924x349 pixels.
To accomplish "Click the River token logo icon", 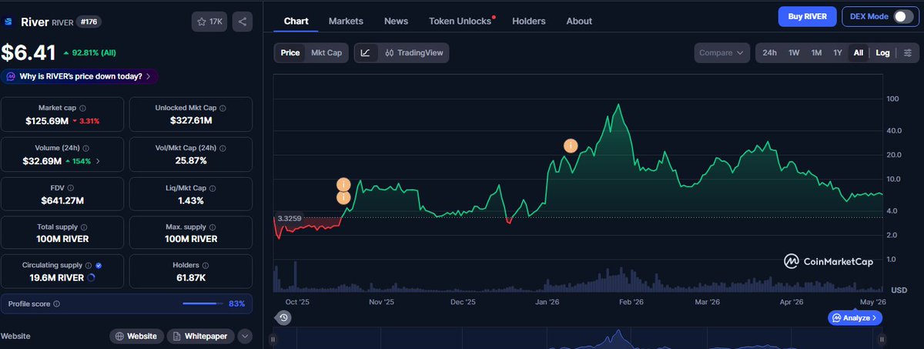I will [x=8, y=22].
